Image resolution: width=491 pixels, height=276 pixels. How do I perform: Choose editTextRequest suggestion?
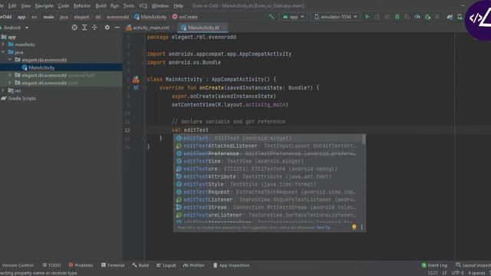[269, 192]
